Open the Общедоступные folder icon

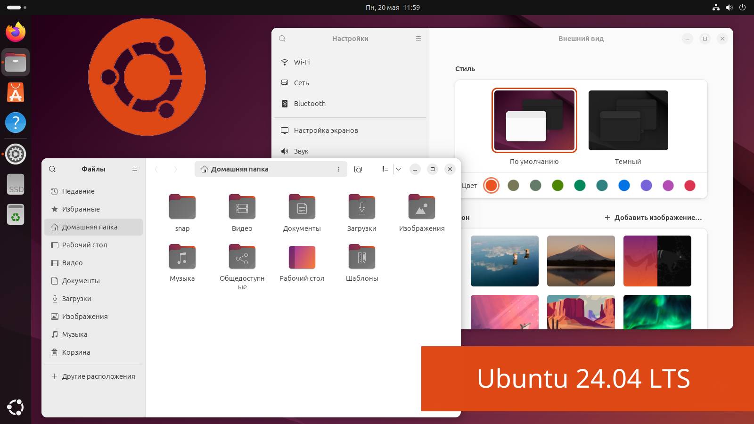pyautogui.click(x=242, y=257)
